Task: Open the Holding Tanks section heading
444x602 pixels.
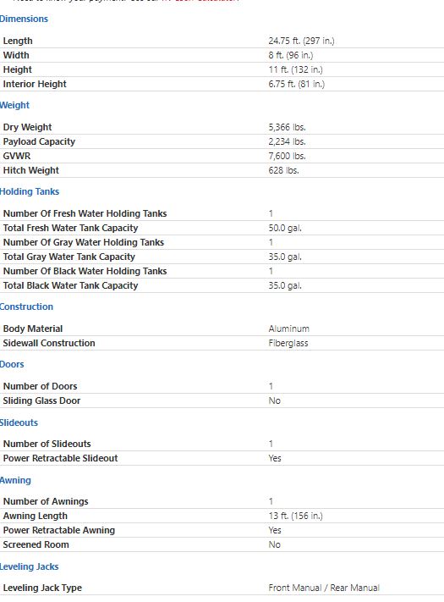Action: click(x=30, y=191)
